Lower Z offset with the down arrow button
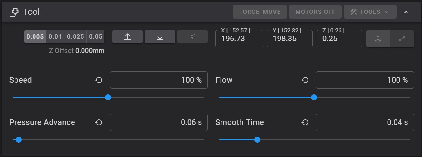 (x=160, y=37)
